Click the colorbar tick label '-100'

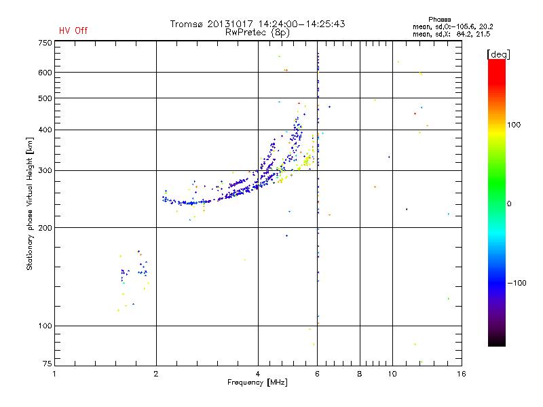tap(517, 283)
